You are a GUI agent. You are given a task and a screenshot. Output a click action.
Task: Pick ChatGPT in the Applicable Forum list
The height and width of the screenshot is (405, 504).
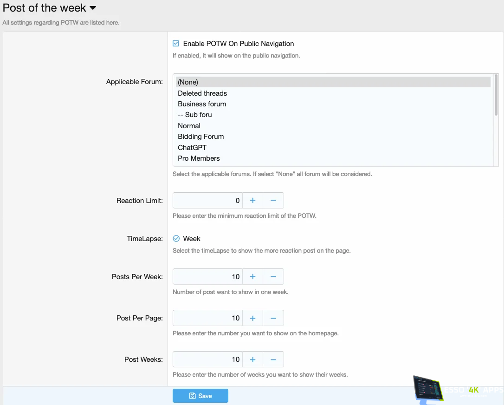[x=192, y=148]
